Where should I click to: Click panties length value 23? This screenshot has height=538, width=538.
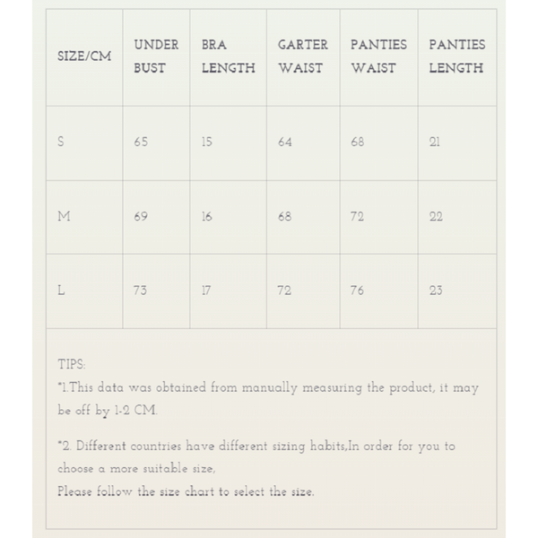[x=436, y=291]
